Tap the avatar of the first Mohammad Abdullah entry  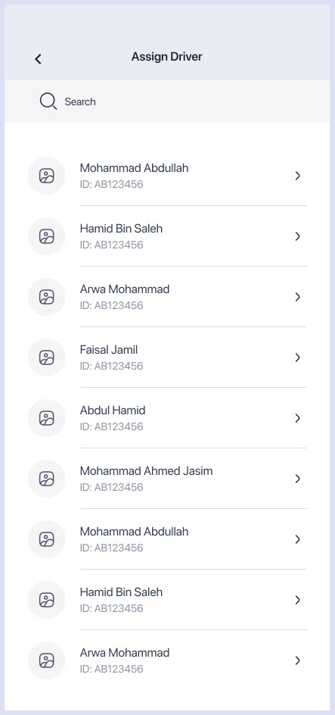click(46, 176)
